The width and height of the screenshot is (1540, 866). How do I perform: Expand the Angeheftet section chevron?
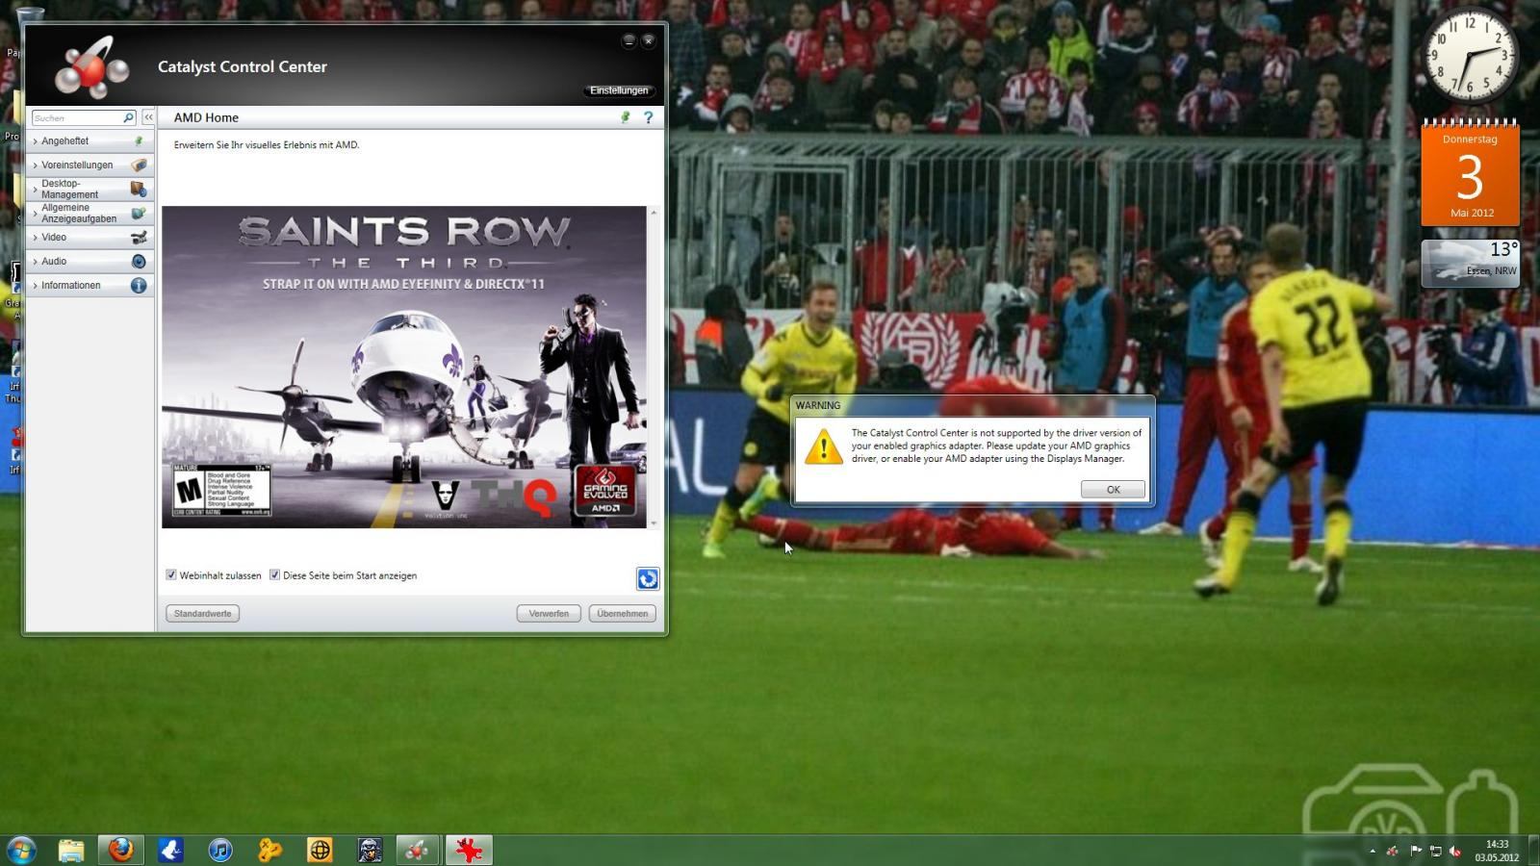tap(36, 141)
